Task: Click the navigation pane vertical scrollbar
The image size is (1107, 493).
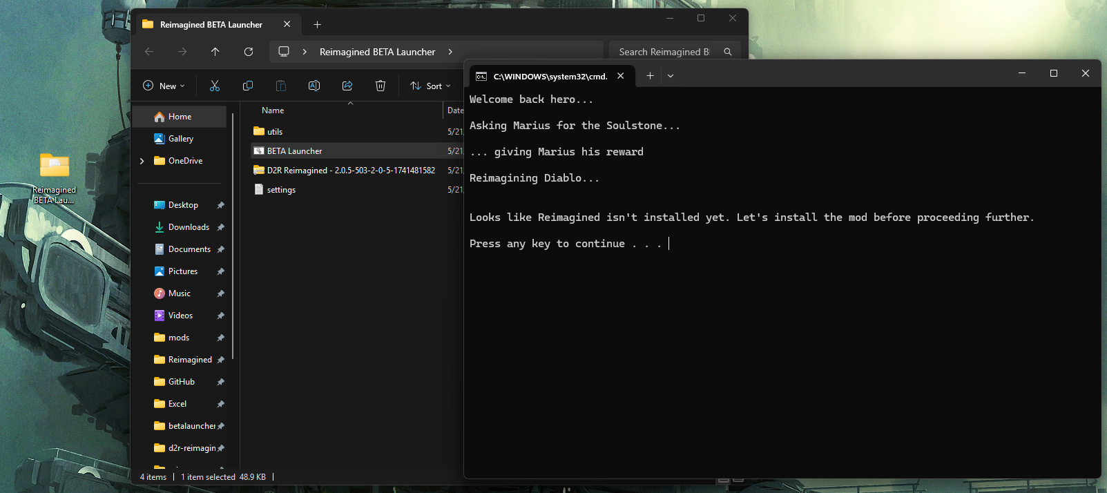Action: [x=233, y=235]
